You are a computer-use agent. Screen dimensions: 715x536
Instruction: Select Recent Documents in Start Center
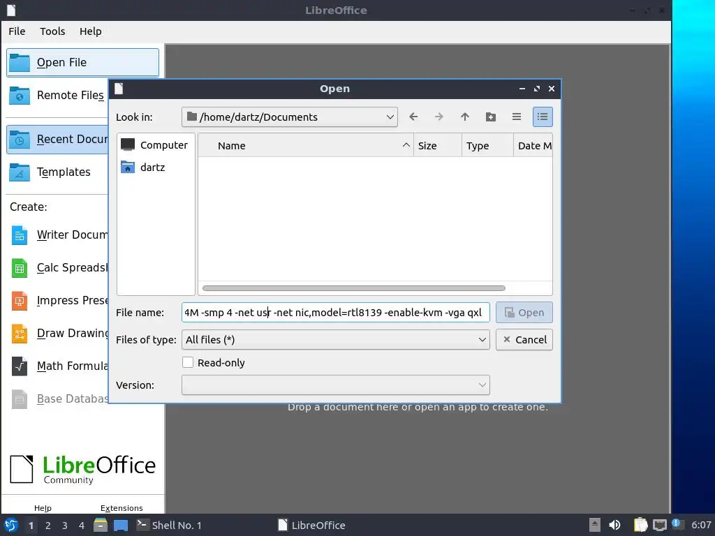57,139
